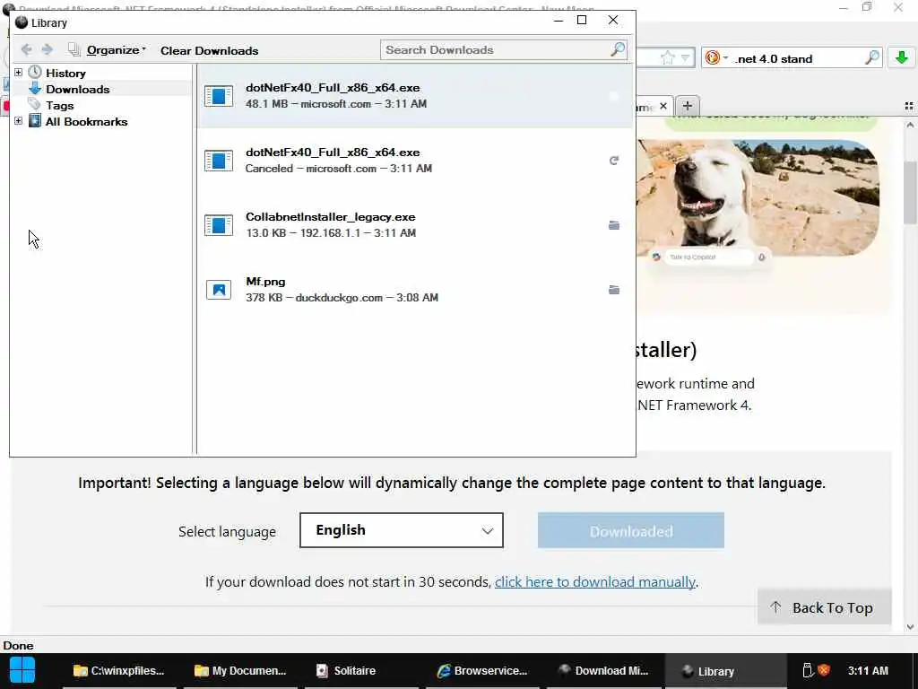Go forward with Library forward arrow

(x=48, y=50)
